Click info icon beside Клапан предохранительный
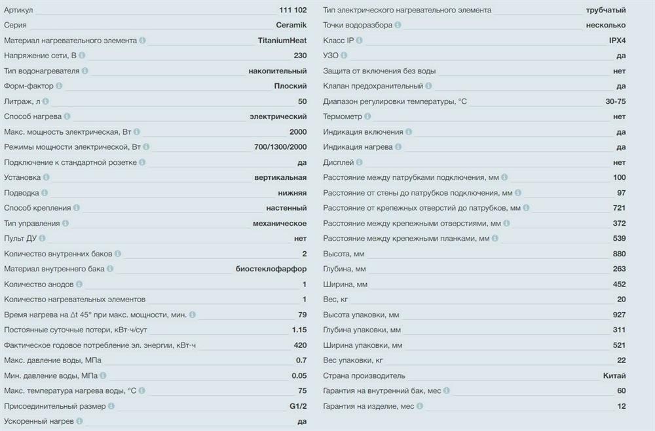This screenshot has height=431, width=655. tap(429, 86)
